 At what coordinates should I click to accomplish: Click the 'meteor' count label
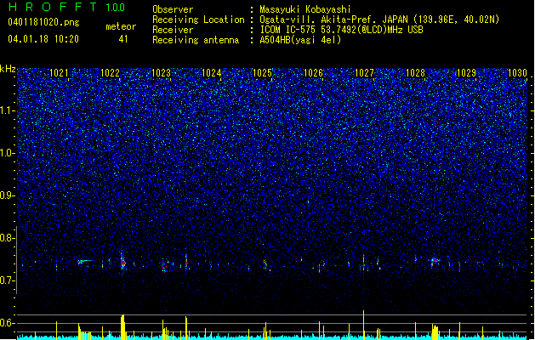tap(121, 26)
